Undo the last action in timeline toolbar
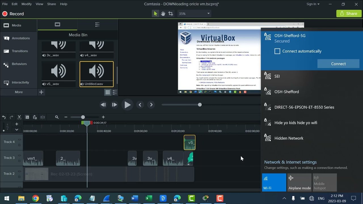This screenshot has height=204, width=363. pos(4,117)
